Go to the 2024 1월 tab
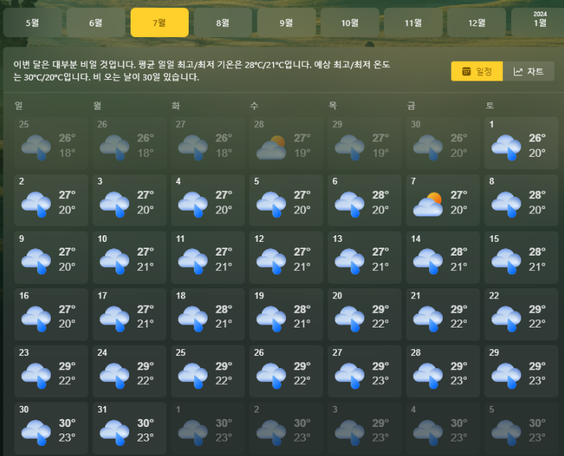Screen dimensions: 564x456 pos(538,23)
